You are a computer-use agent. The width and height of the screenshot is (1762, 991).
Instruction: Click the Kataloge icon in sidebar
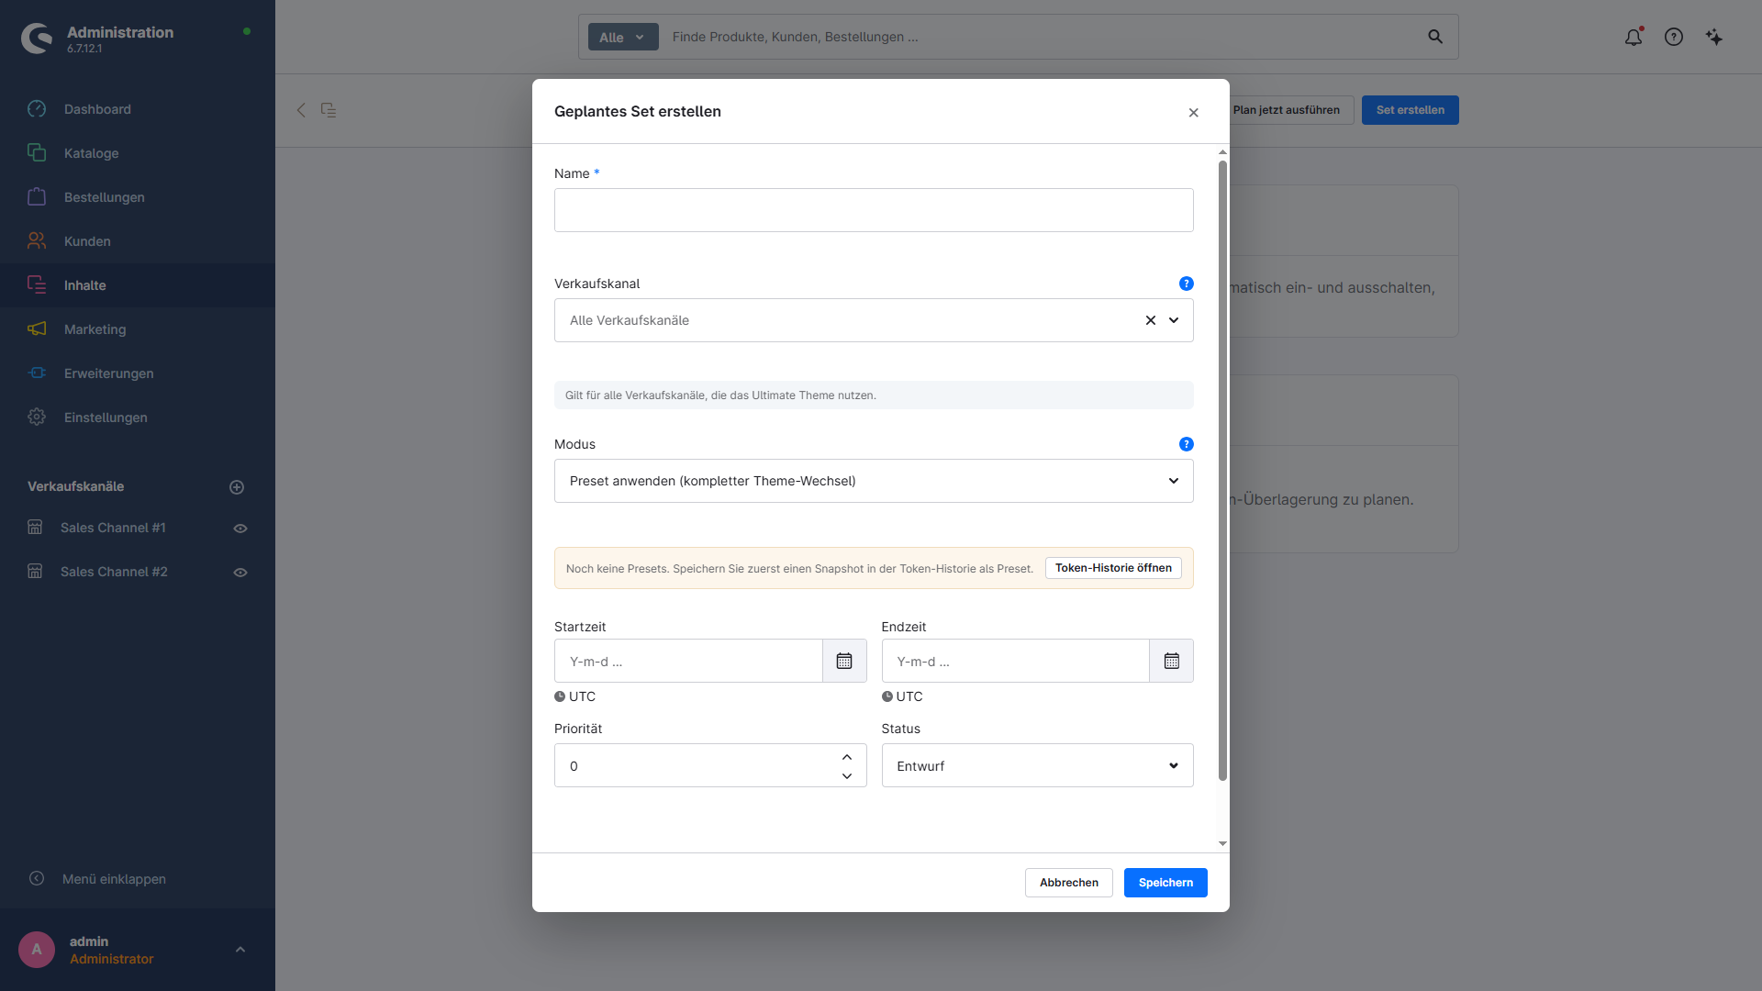point(37,153)
